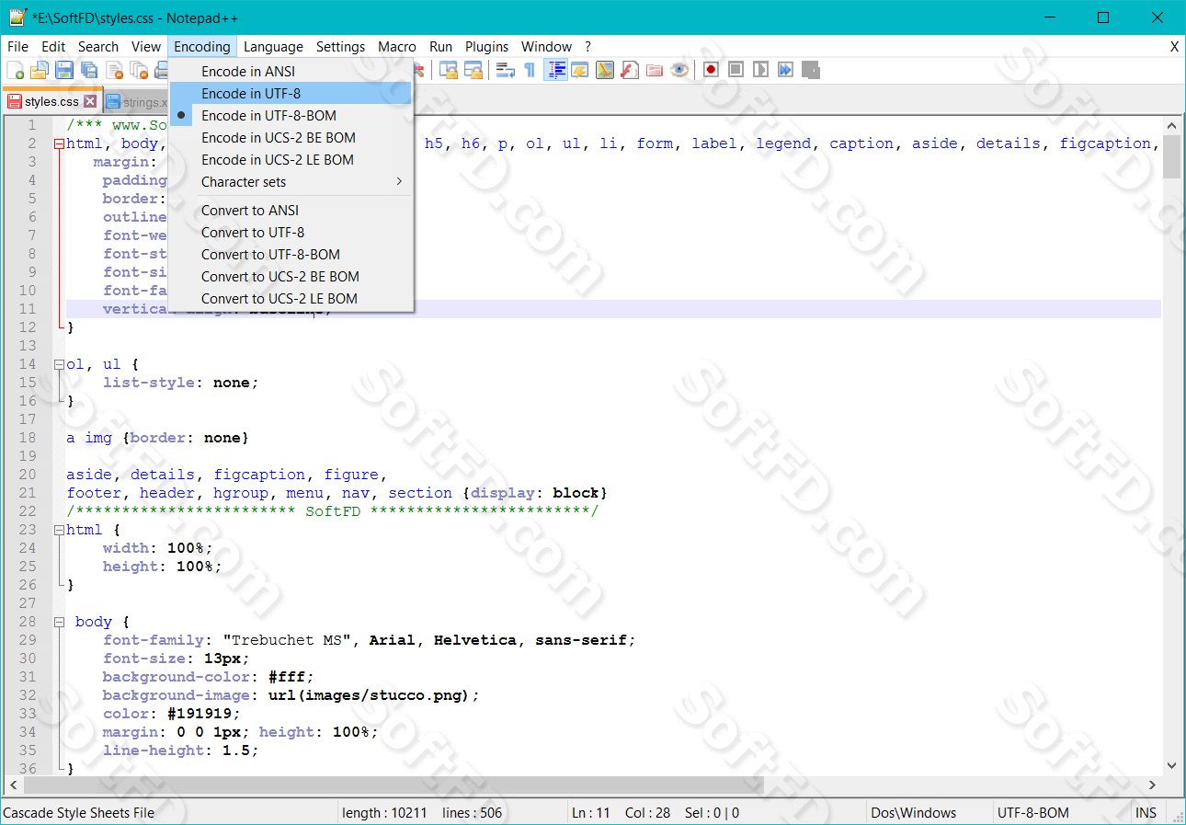Click the INS indicator in status bar
Screen dimensions: 1186x825
[1146, 813]
